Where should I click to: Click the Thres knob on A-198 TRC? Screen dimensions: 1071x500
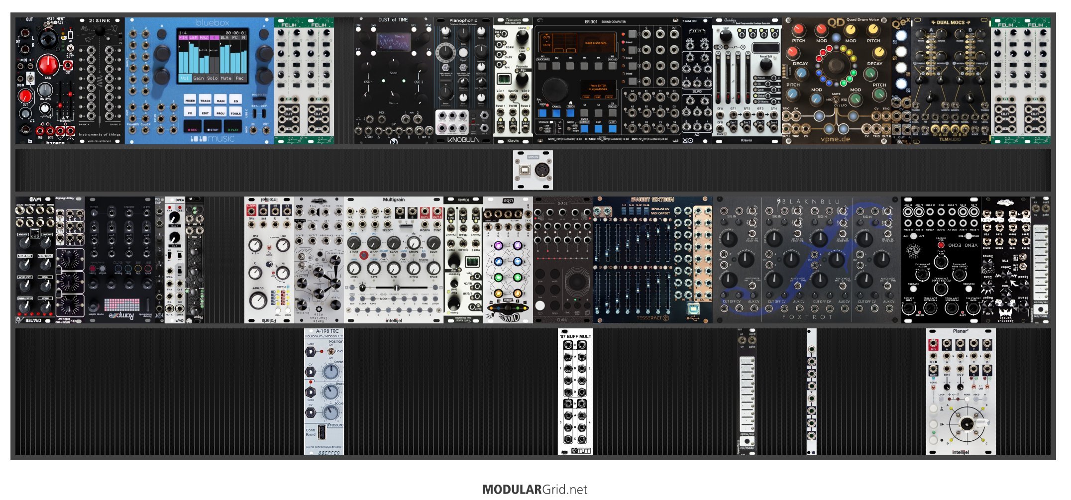[x=330, y=392]
